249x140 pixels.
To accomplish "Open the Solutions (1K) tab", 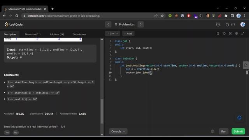I will [57, 34].
